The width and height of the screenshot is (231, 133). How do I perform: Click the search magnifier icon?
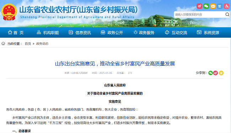tap(227, 14)
